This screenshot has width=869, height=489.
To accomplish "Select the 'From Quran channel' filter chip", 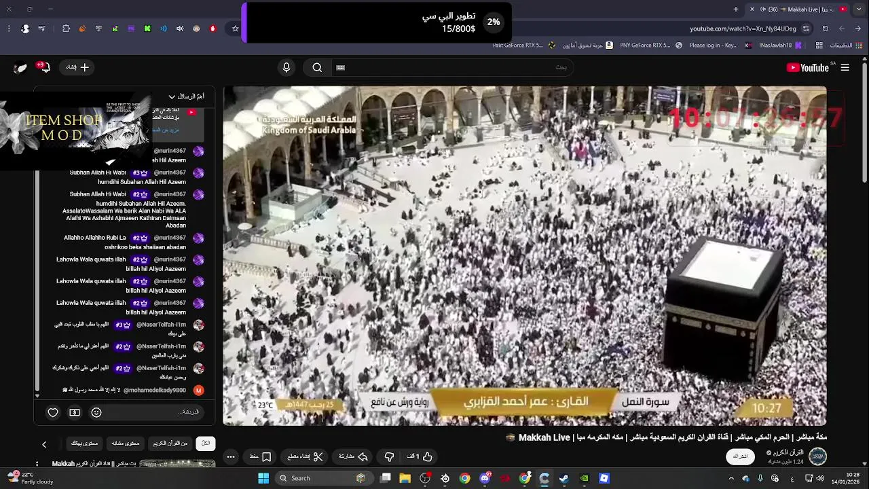I will click(x=170, y=443).
